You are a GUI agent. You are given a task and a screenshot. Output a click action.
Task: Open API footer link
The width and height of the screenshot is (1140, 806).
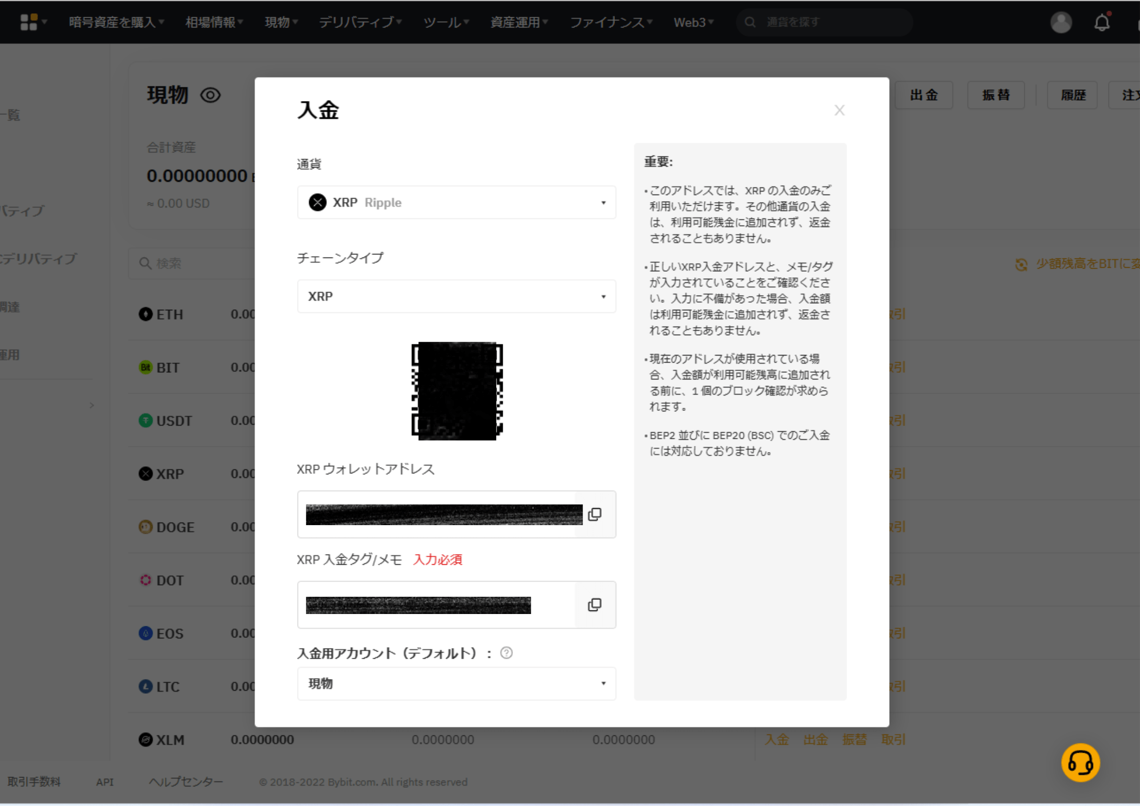[x=105, y=782]
